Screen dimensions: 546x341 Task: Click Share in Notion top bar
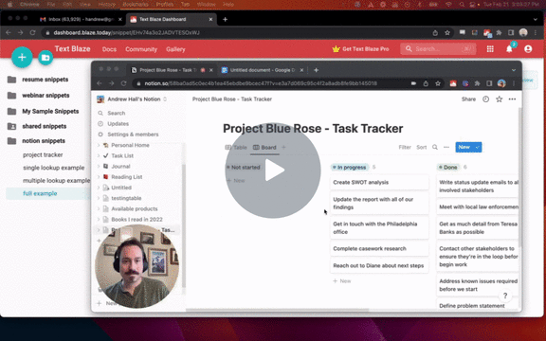pyautogui.click(x=468, y=99)
